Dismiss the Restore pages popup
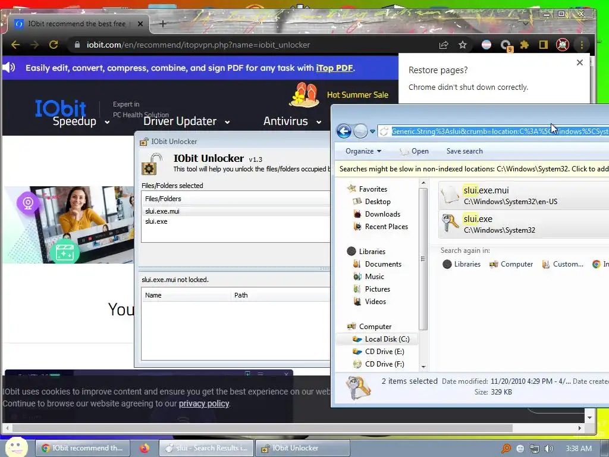 pyautogui.click(x=580, y=62)
